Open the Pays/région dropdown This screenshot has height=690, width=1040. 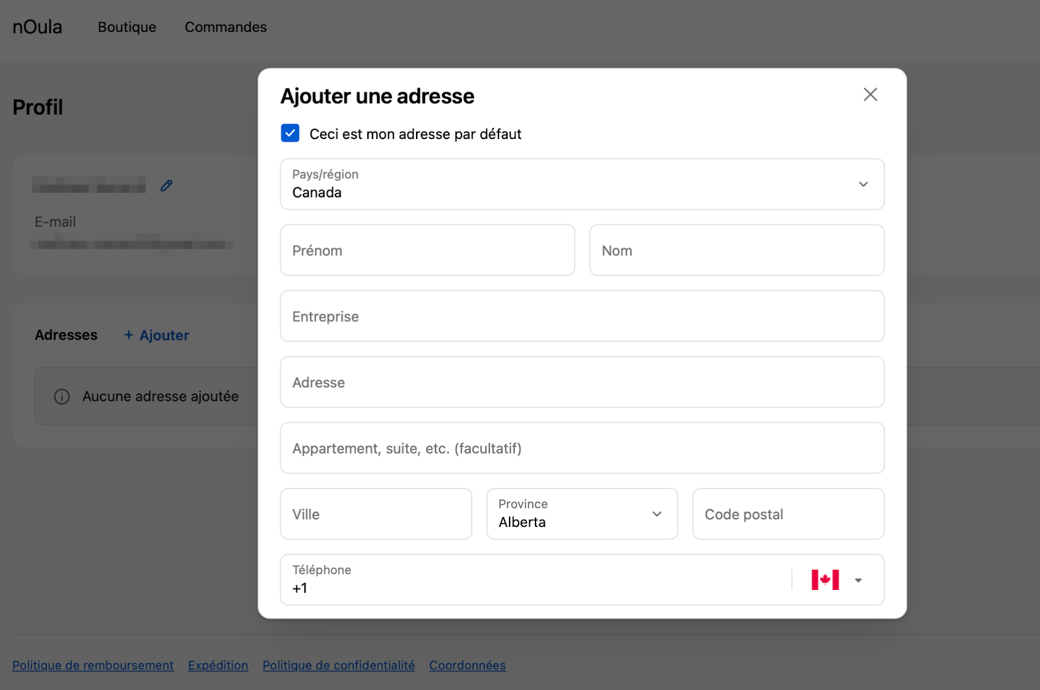coord(581,185)
